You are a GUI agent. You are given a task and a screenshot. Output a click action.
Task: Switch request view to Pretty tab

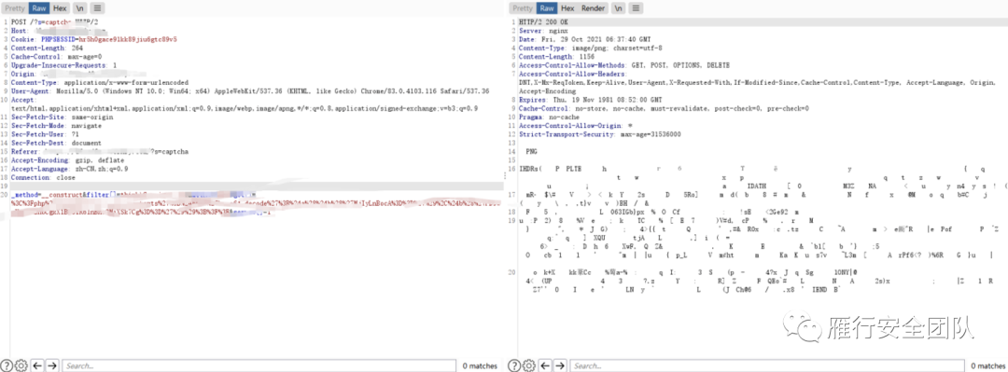pos(15,8)
